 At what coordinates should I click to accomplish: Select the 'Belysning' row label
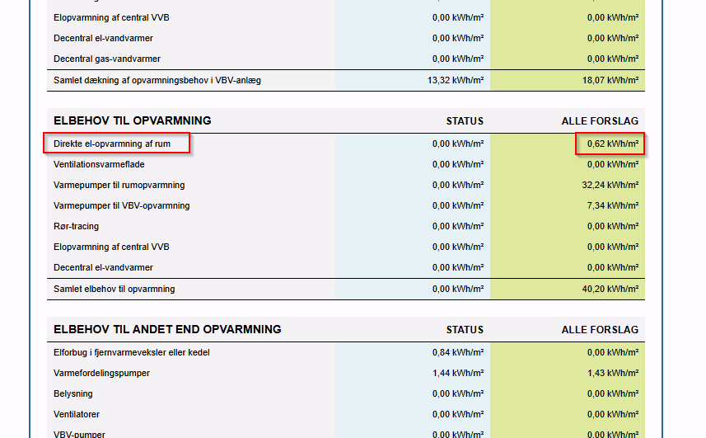72,393
